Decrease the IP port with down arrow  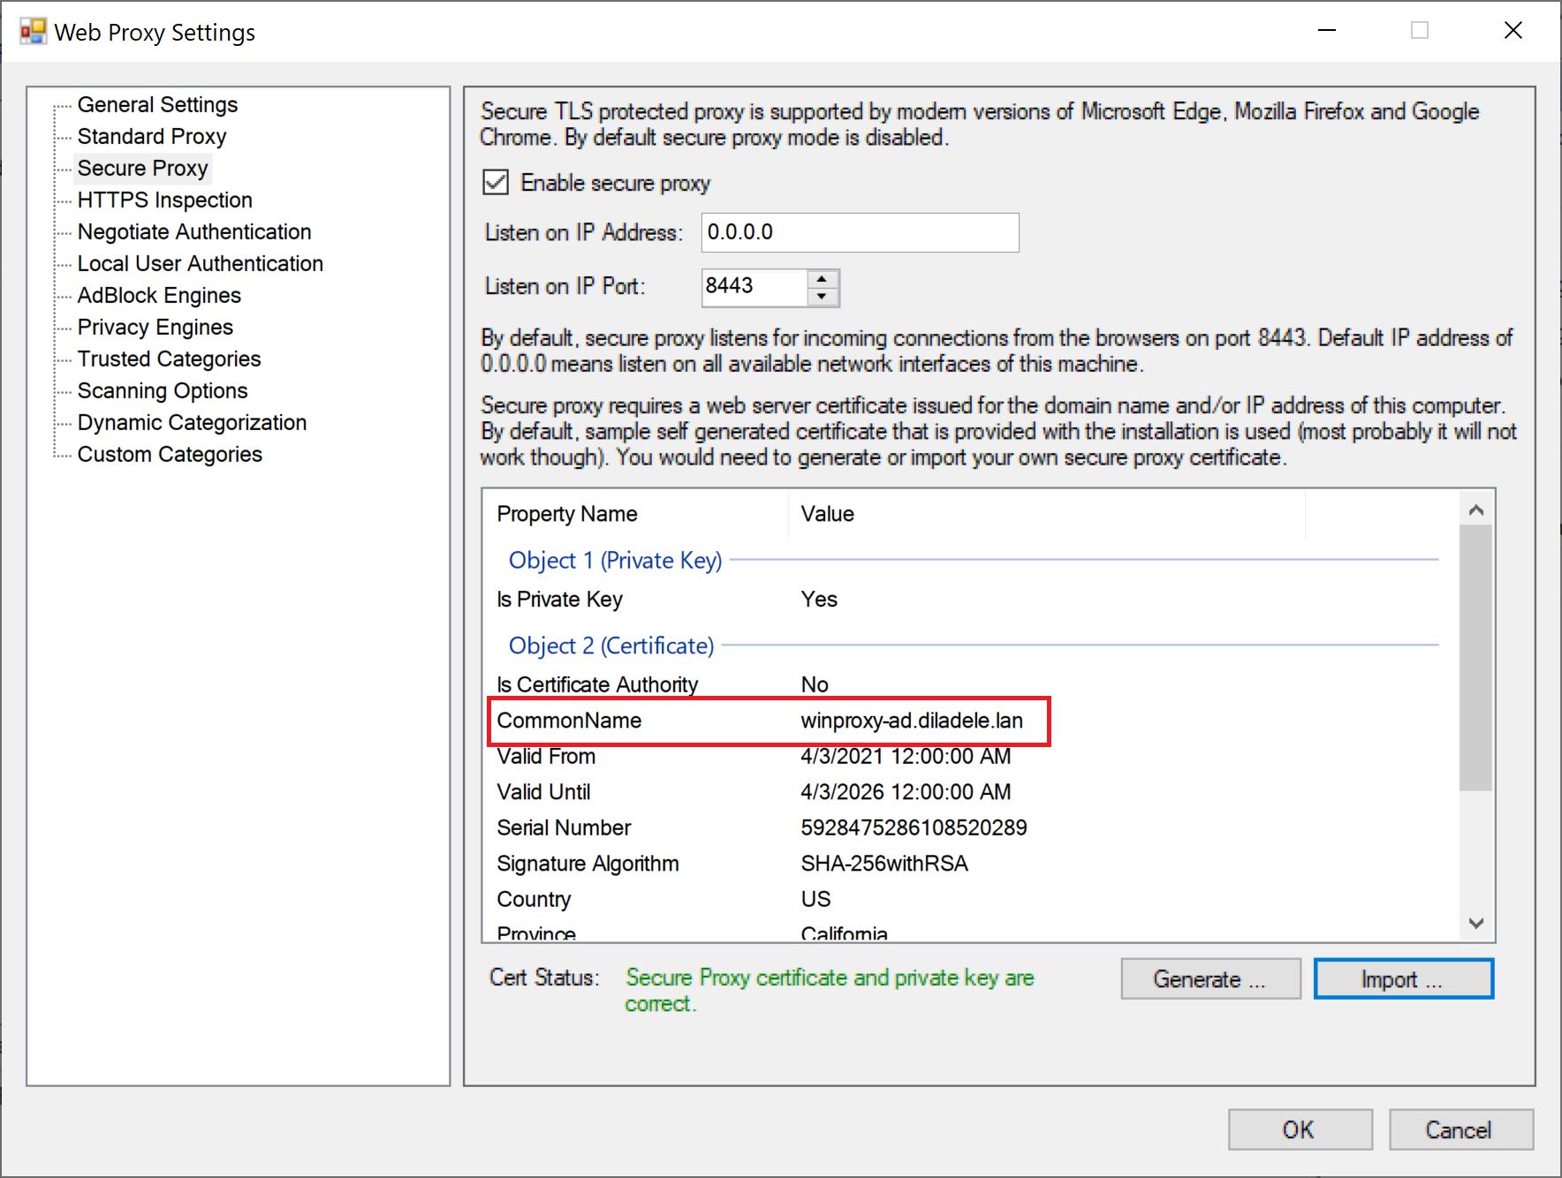point(823,297)
